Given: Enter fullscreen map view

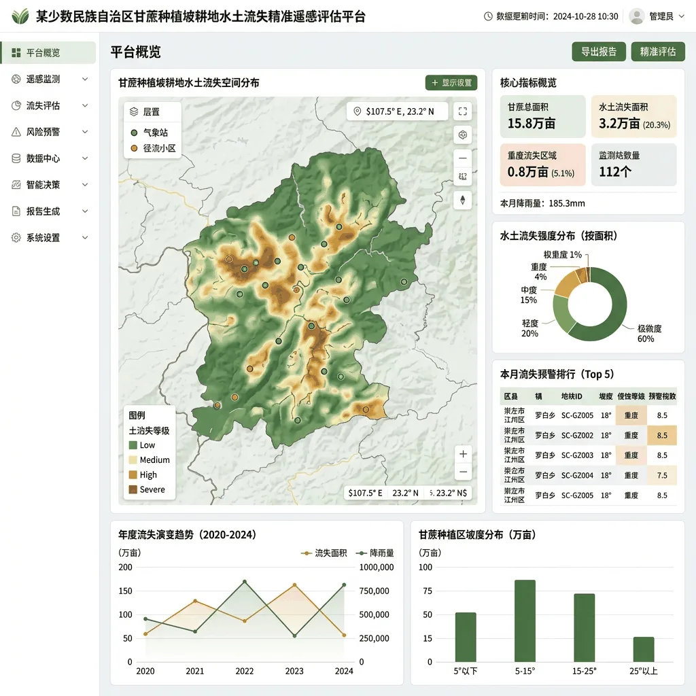Looking at the screenshot, I should [x=462, y=111].
